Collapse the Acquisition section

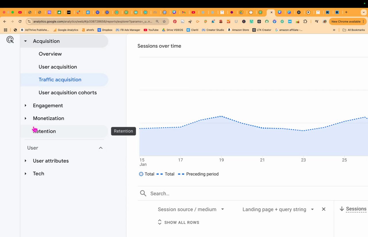tap(26, 41)
